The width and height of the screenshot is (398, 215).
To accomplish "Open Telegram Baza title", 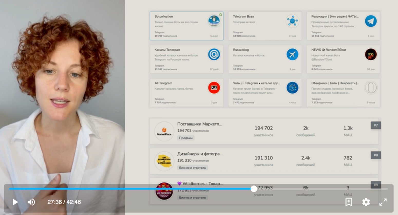I will click(243, 16).
